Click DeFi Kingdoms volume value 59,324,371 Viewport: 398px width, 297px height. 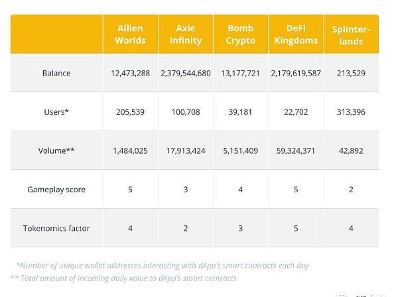pyautogui.click(x=296, y=150)
